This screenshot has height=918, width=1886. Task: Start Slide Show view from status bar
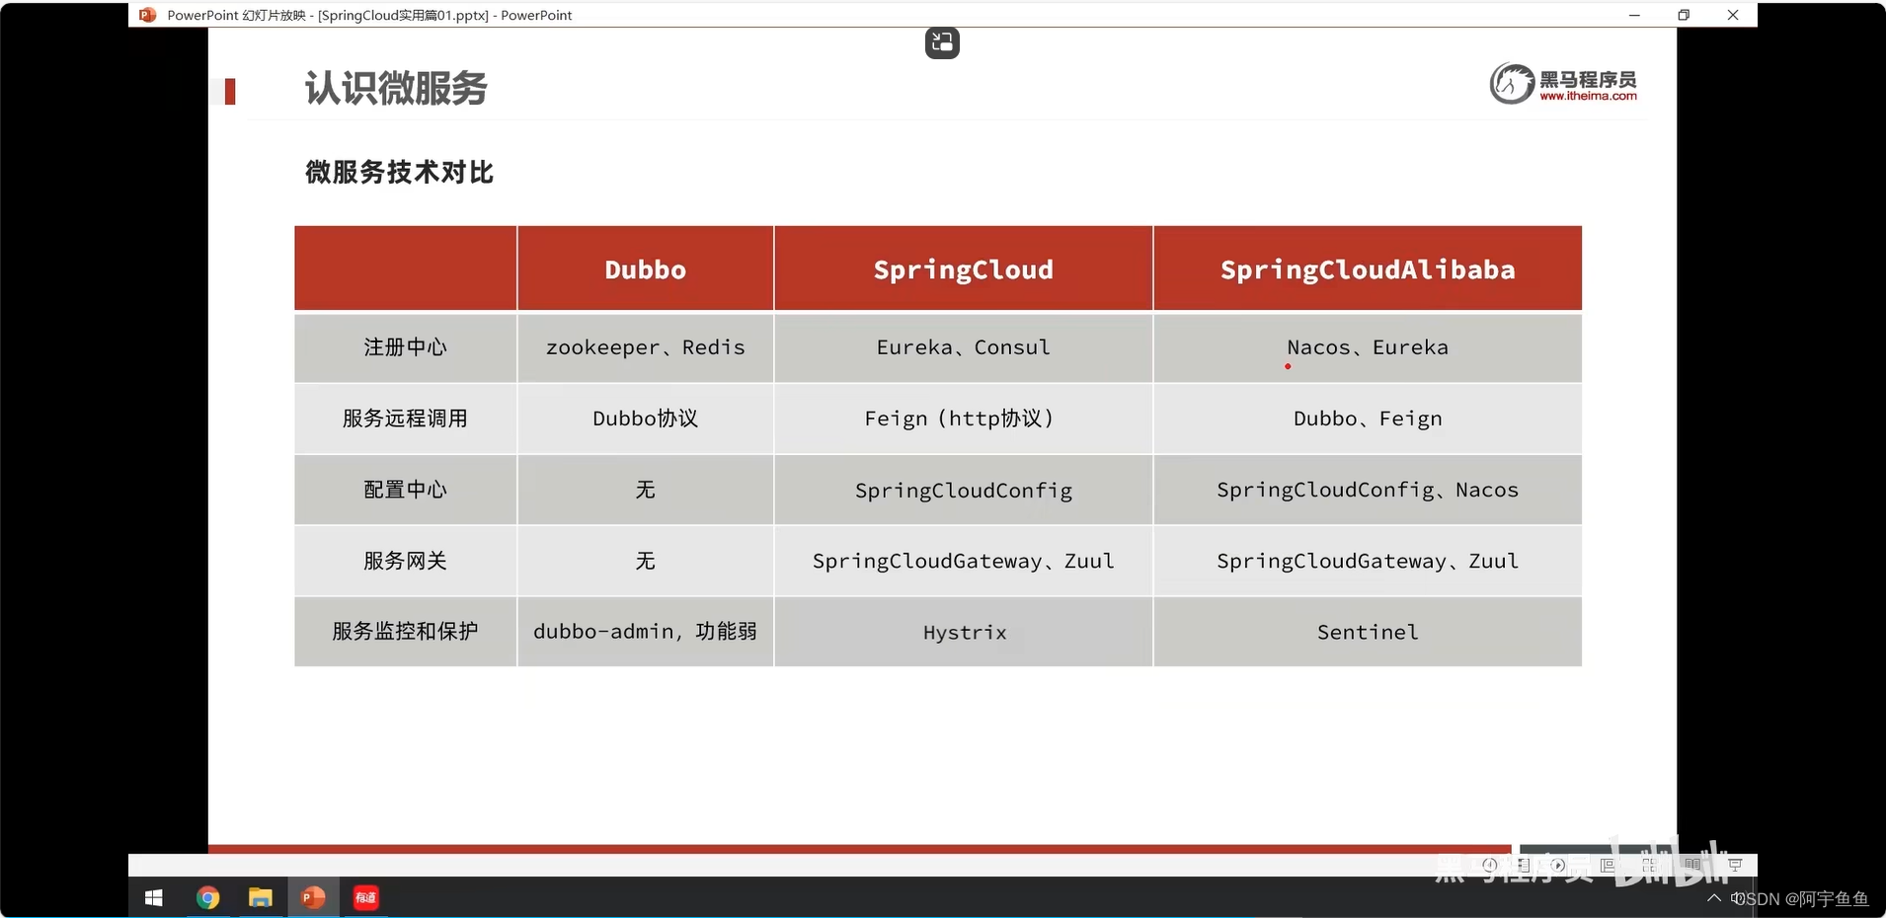pyautogui.click(x=1735, y=865)
